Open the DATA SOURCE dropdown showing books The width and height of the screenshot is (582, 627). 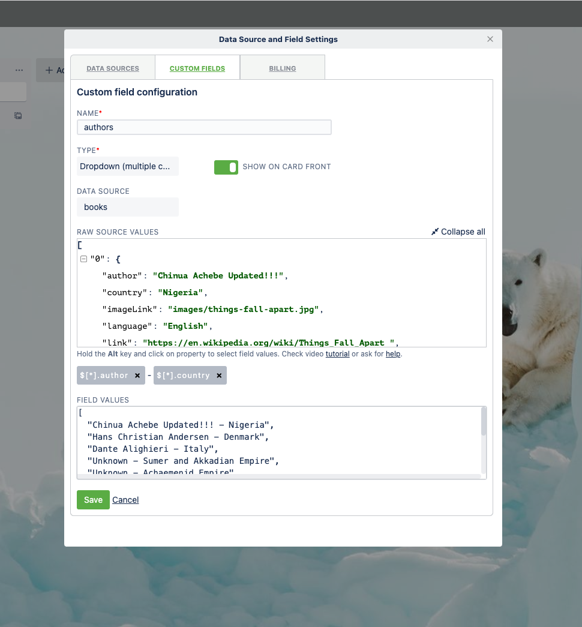tap(127, 206)
